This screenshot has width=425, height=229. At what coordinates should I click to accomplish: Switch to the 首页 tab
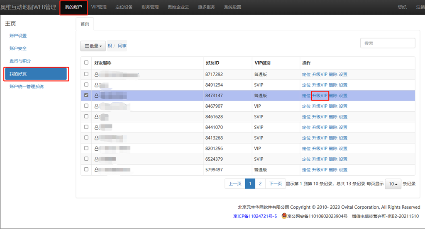pyautogui.click(x=85, y=24)
